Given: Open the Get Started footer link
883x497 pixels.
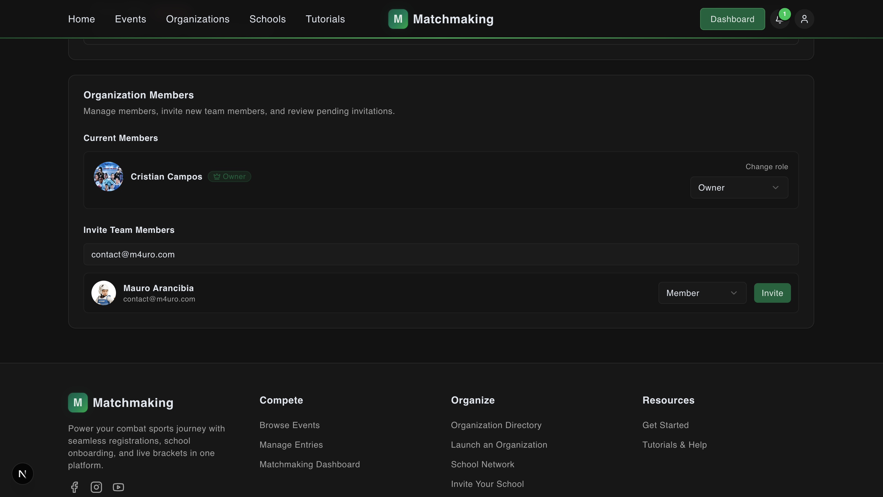Looking at the screenshot, I should 665,425.
